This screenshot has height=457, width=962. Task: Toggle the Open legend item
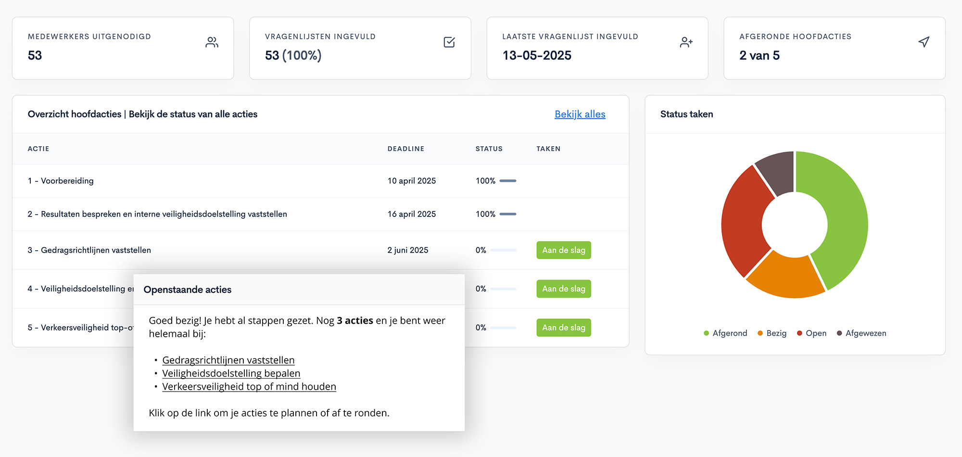[811, 333]
